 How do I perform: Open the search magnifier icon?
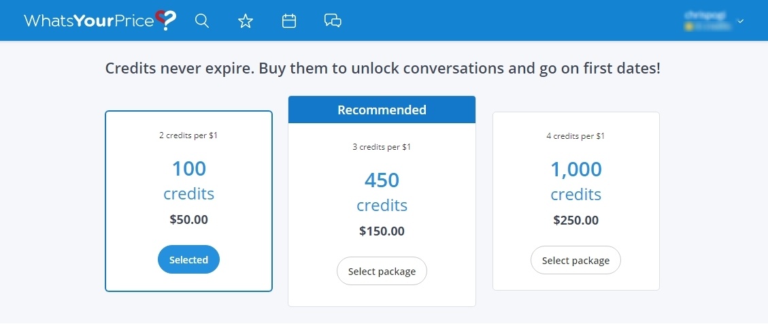pos(202,21)
